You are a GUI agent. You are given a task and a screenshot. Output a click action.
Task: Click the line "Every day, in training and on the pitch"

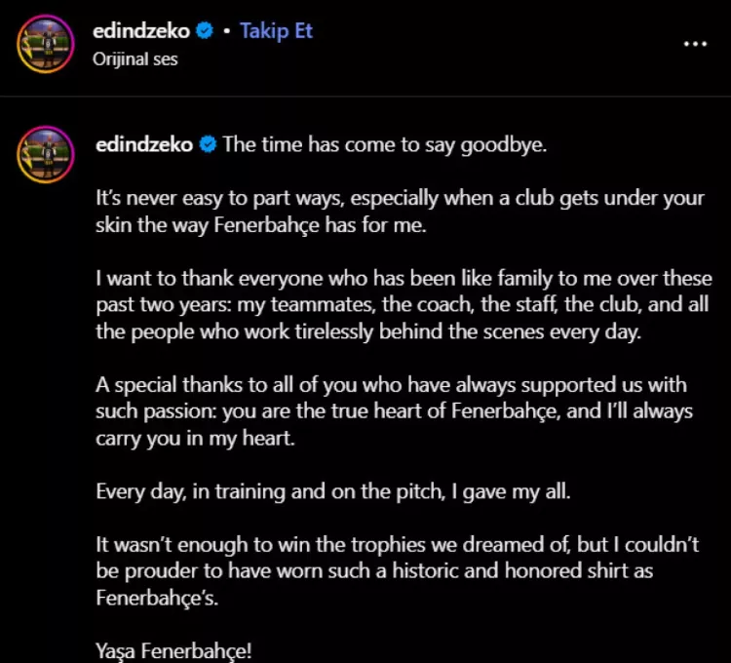[333, 491]
